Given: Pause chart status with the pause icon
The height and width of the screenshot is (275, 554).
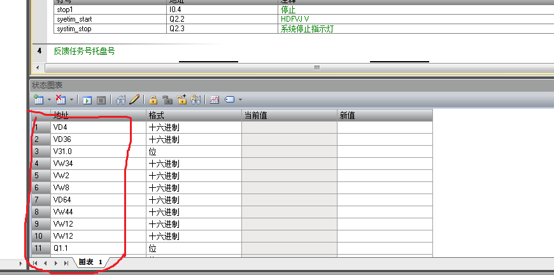Looking at the screenshot, I should pos(101,100).
